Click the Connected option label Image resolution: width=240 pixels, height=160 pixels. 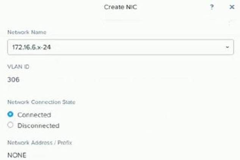[x=34, y=115]
